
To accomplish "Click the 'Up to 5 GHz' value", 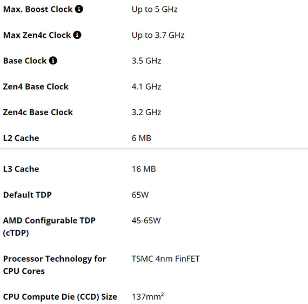I will click(x=155, y=9).
